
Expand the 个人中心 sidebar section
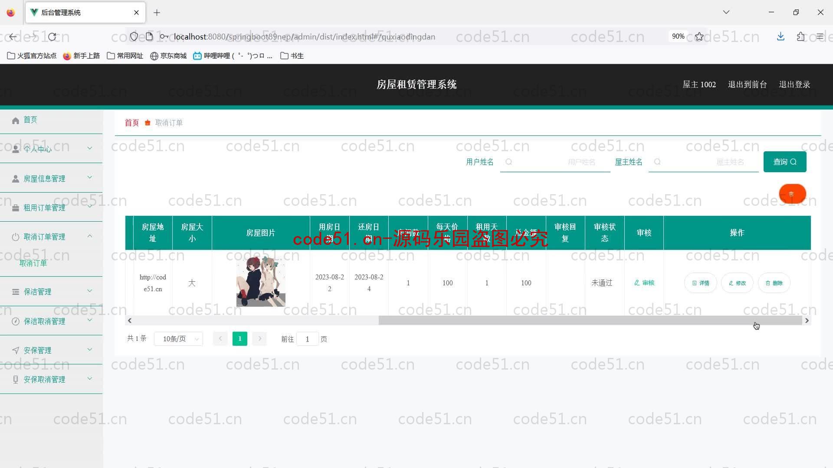coord(51,149)
